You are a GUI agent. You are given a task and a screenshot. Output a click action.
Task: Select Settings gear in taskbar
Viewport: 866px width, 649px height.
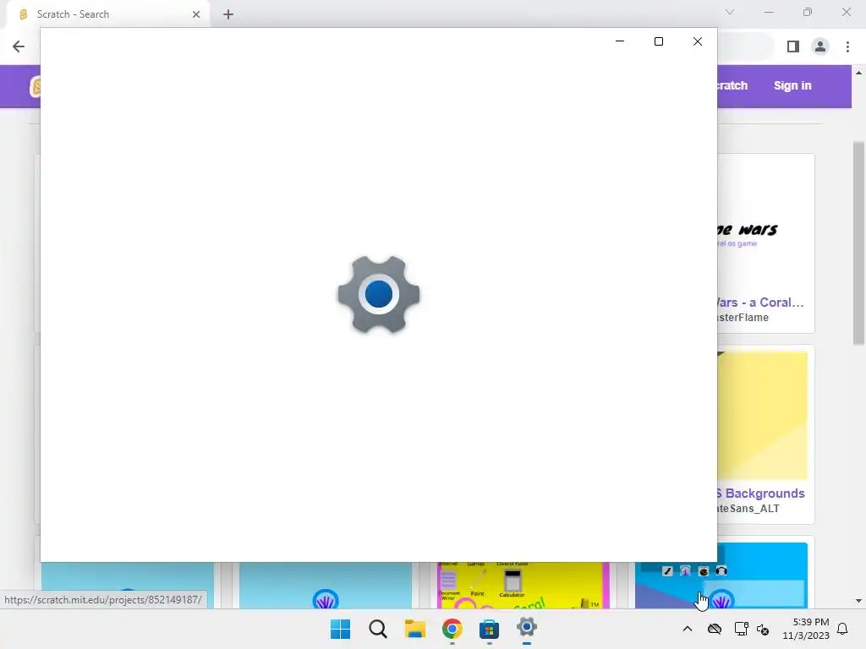click(526, 628)
